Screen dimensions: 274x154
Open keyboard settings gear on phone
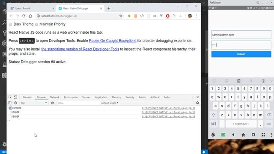tap(263, 81)
